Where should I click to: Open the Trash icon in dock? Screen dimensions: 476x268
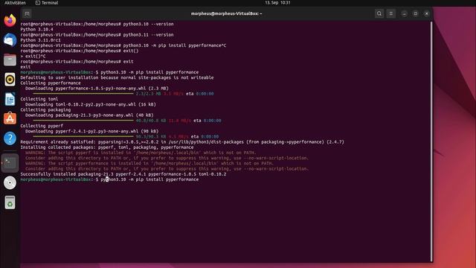pos(10,202)
